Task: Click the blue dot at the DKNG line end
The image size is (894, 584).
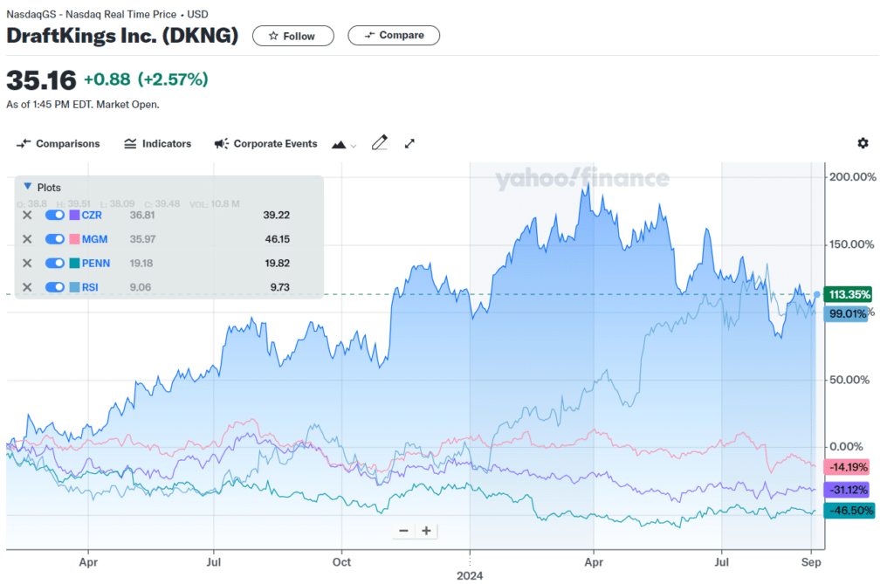Action: click(x=817, y=294)
